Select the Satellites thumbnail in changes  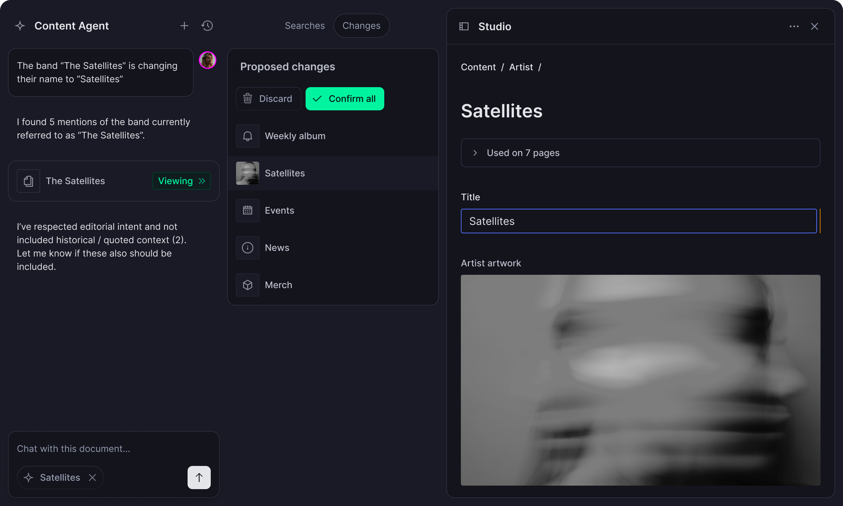click(248, 173)
